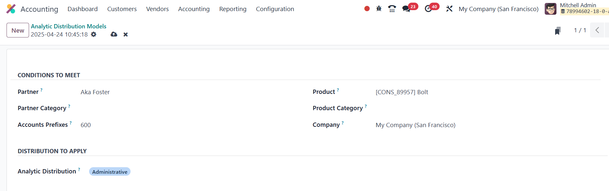The image size is (609, 191).
Task: Discard changes with the X icon
Action: pos(126,35)
